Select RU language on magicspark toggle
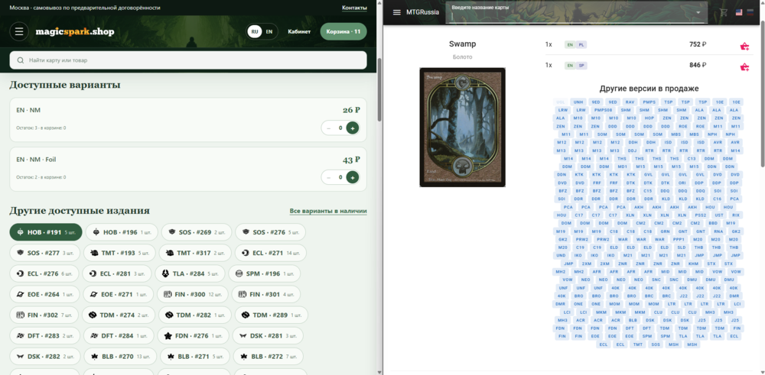Viewport: 765px width, 375px height. 254,31
